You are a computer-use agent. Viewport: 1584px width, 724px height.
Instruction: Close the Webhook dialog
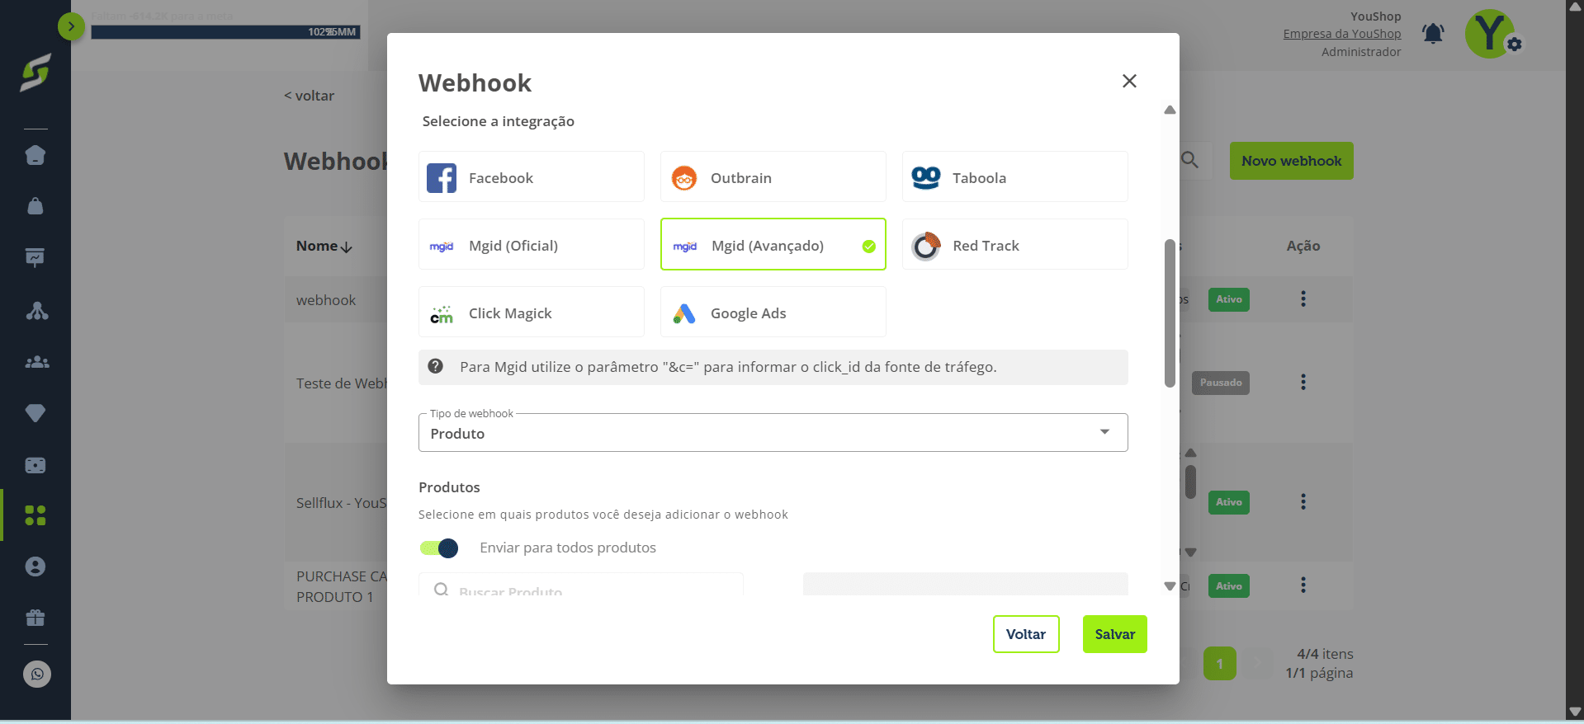(x=1129, y=81)
